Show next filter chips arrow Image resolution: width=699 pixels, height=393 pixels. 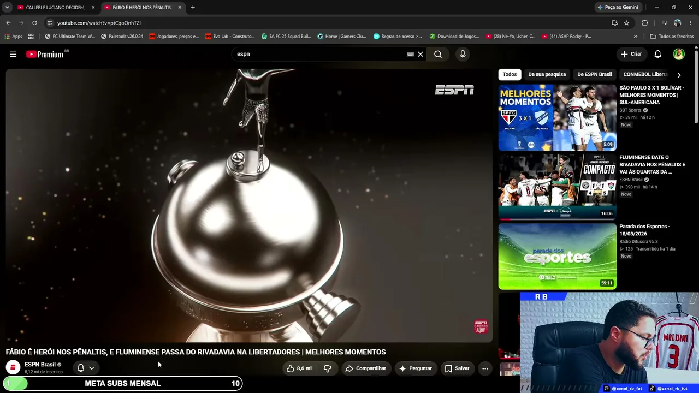click(x=679, y=75)
